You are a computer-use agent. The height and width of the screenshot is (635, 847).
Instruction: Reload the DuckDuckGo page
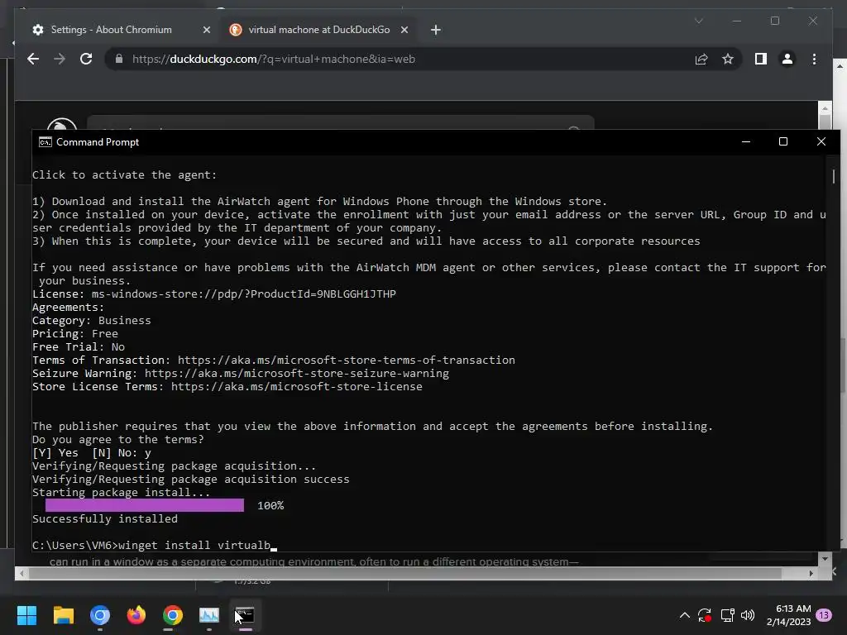[86, 59]
